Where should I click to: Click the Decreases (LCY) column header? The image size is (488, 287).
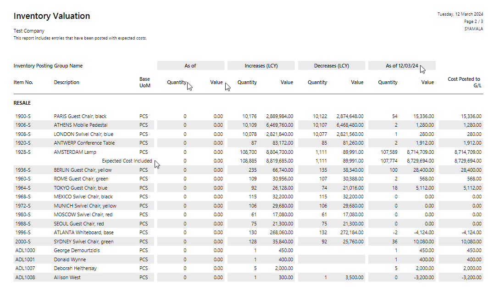[331, 65]
